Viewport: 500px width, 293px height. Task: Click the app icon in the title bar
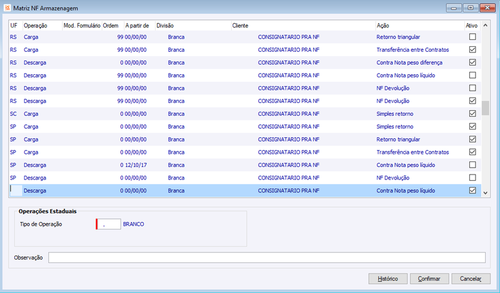pos(7,8)
